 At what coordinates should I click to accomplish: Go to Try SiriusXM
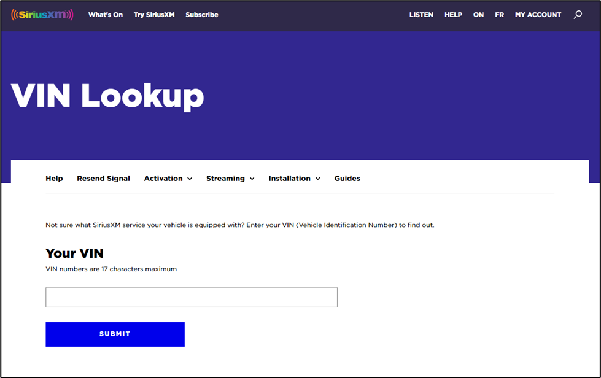click(x=154, y=15)
